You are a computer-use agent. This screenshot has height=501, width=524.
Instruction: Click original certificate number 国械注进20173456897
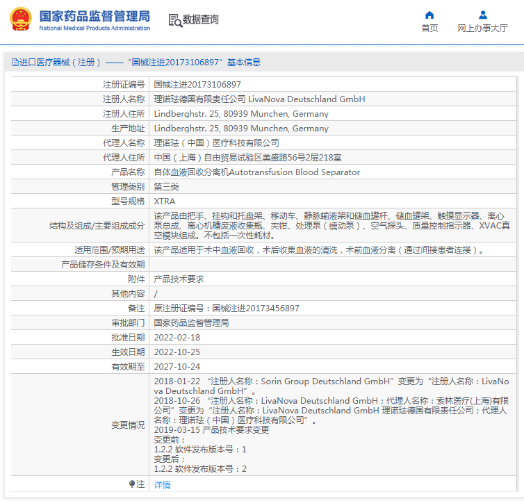click(x=227, y=309)
